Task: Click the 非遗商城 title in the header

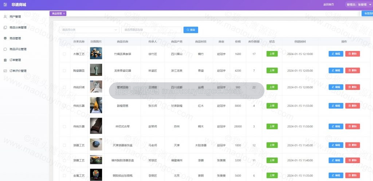Action: 19,5
